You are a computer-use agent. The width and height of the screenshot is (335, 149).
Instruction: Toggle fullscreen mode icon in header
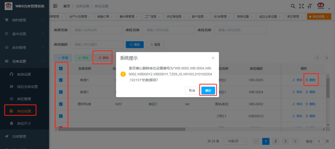click(x=301, y=6)
